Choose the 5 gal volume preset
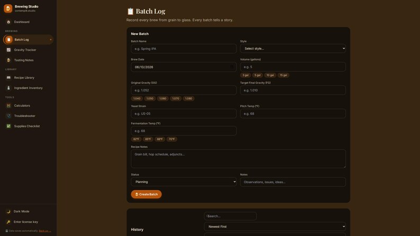This screenshot has width=420, height=236. point(258,75)
